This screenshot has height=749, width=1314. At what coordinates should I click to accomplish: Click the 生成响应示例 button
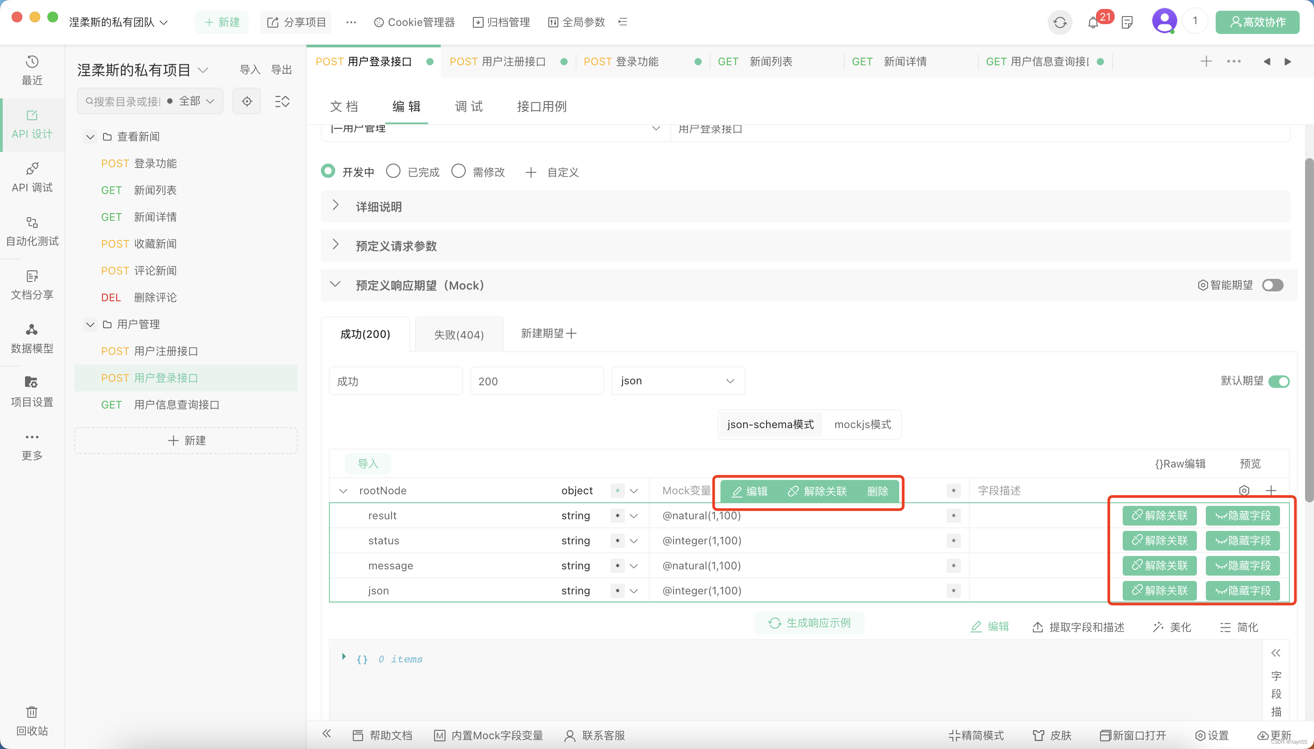pos(809,623)
